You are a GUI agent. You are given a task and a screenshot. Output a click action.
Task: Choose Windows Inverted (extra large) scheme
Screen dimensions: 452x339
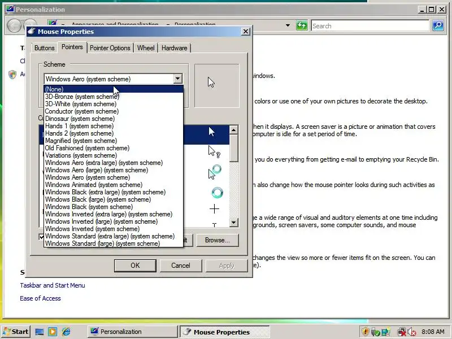[114, 214]
